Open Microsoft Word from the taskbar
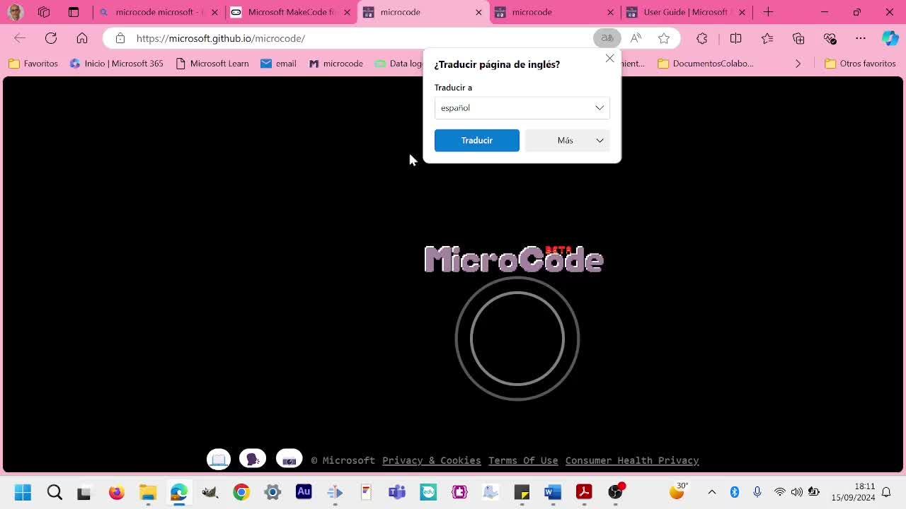906x509 pixels. coord(553,492)
